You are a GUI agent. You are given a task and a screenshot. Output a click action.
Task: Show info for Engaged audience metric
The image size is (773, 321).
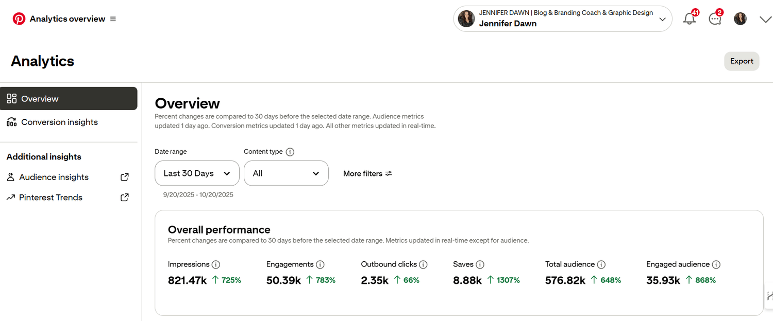pos(716,264)
